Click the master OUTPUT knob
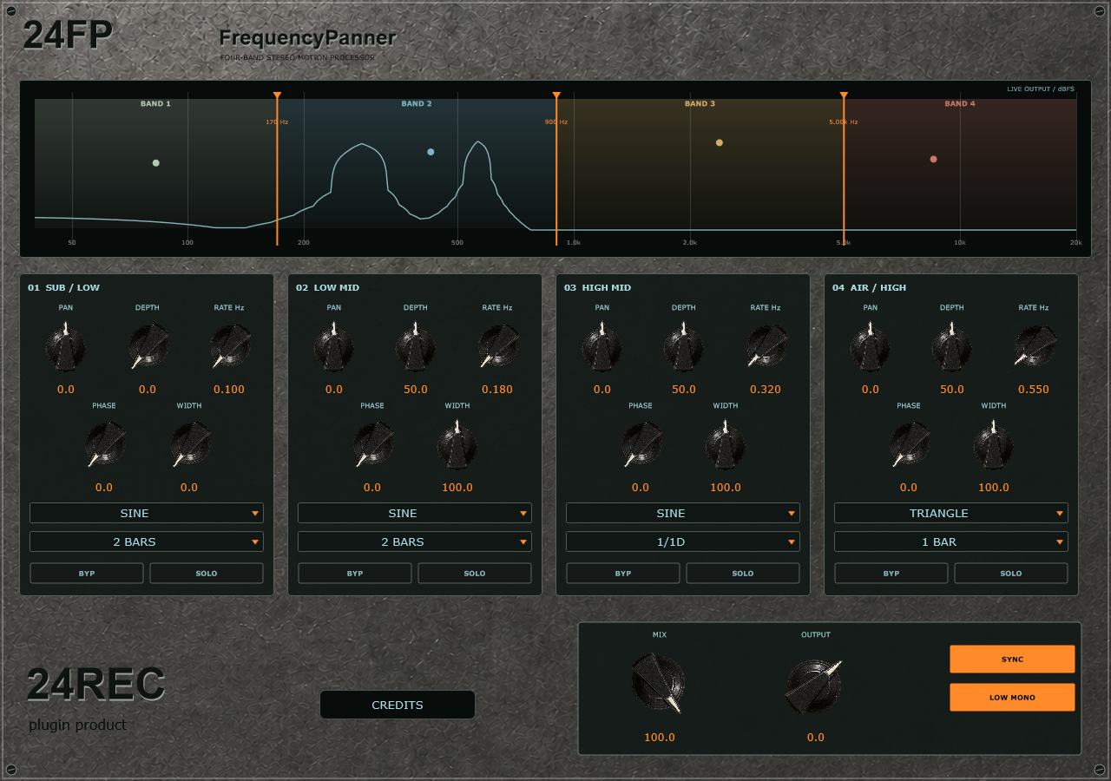Viewport: 1111px width, 781px height. pyautogui.click(x=814, y=686)
